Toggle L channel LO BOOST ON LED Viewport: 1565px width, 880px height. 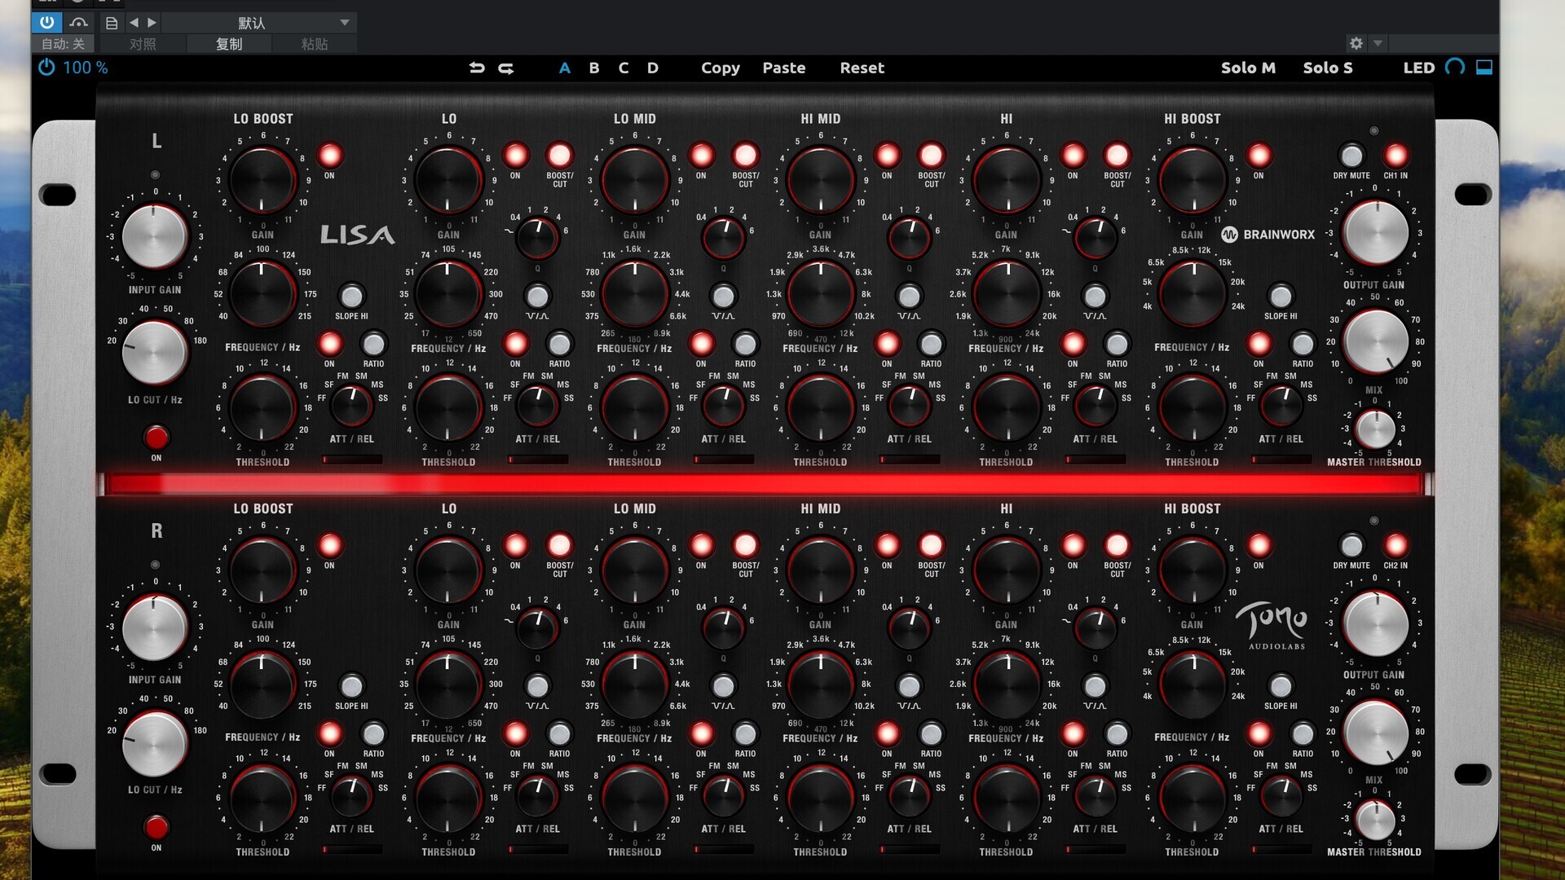click(x=329, y=155)
